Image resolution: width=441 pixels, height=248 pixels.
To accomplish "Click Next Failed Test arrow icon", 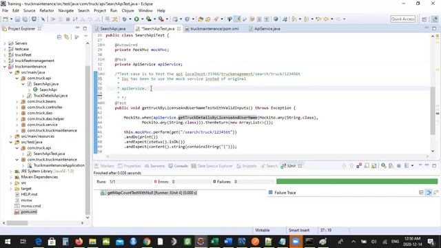I will [344, 165].
